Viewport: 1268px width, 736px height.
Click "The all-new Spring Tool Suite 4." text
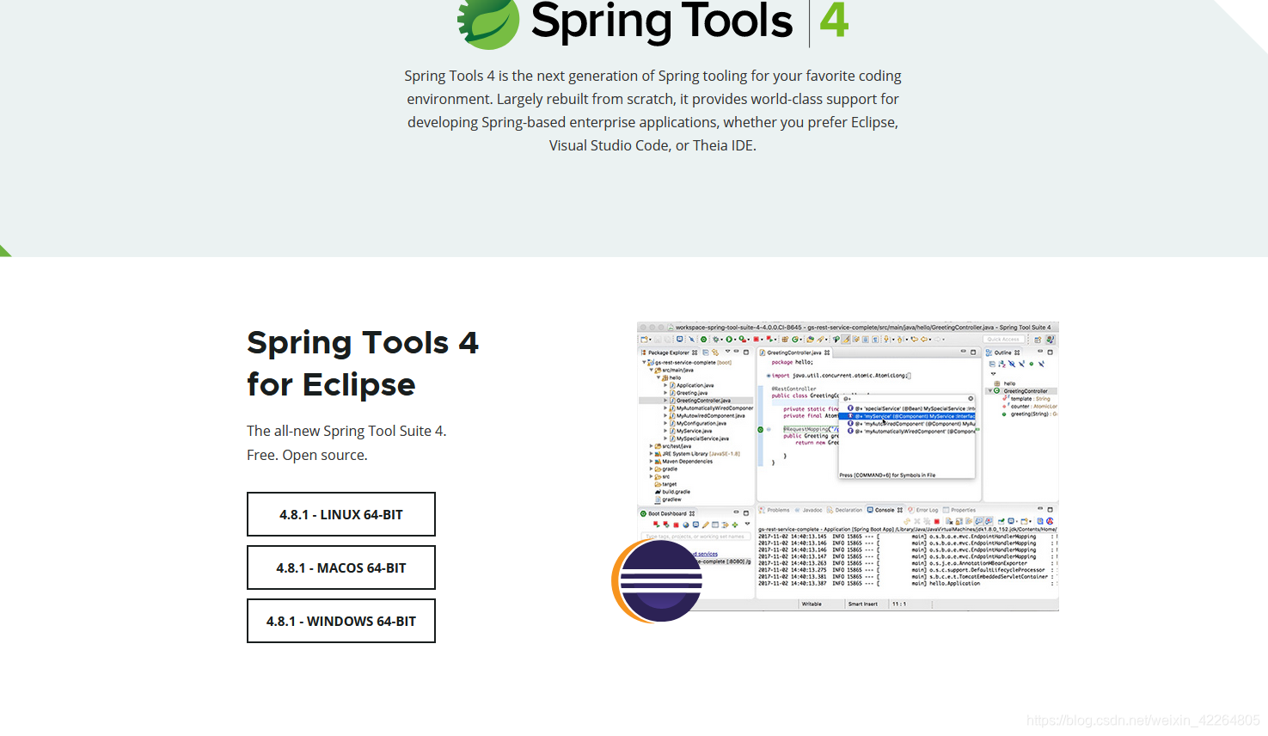tap(346, 431)
